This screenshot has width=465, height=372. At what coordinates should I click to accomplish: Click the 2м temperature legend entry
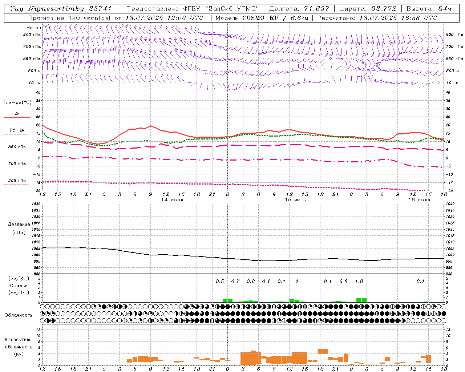pyautogui.click(x=17, y=114)
